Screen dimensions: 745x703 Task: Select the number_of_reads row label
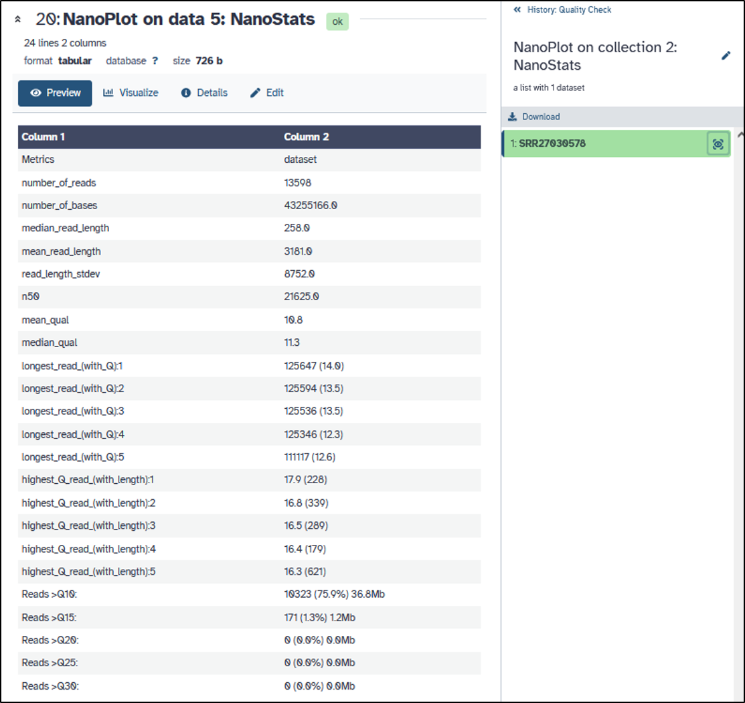pos(59,183)
